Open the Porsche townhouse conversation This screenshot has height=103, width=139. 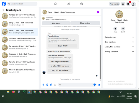pos(19,63)
